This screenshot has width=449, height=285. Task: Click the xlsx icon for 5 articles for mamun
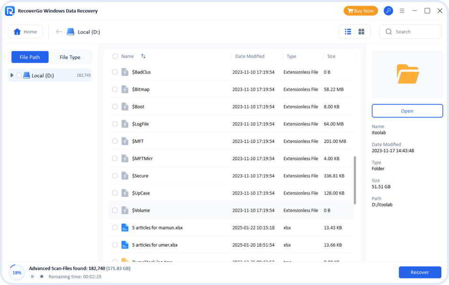click(125, 228)
